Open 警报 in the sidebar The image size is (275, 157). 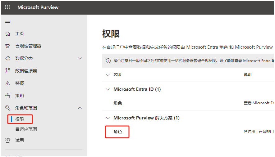(x=20, y=83)
